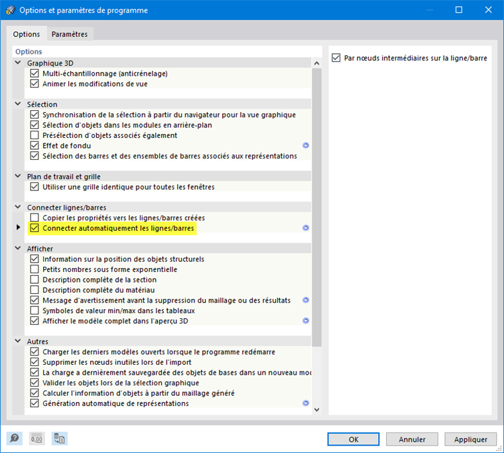Screen dimensions: 504x453
Task: Open gear icon for Connecter automatiquement les lignes/barres
Action: 306,228
